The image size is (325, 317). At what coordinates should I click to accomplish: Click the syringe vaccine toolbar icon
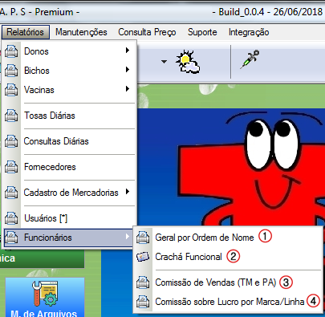pyautogui.click(x=250, y=59)
